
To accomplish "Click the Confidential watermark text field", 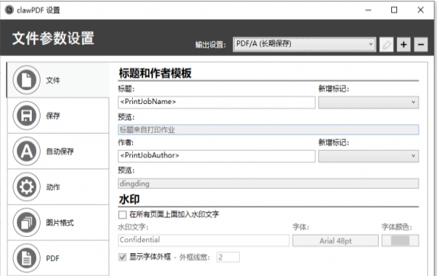I will pos(204,241).
